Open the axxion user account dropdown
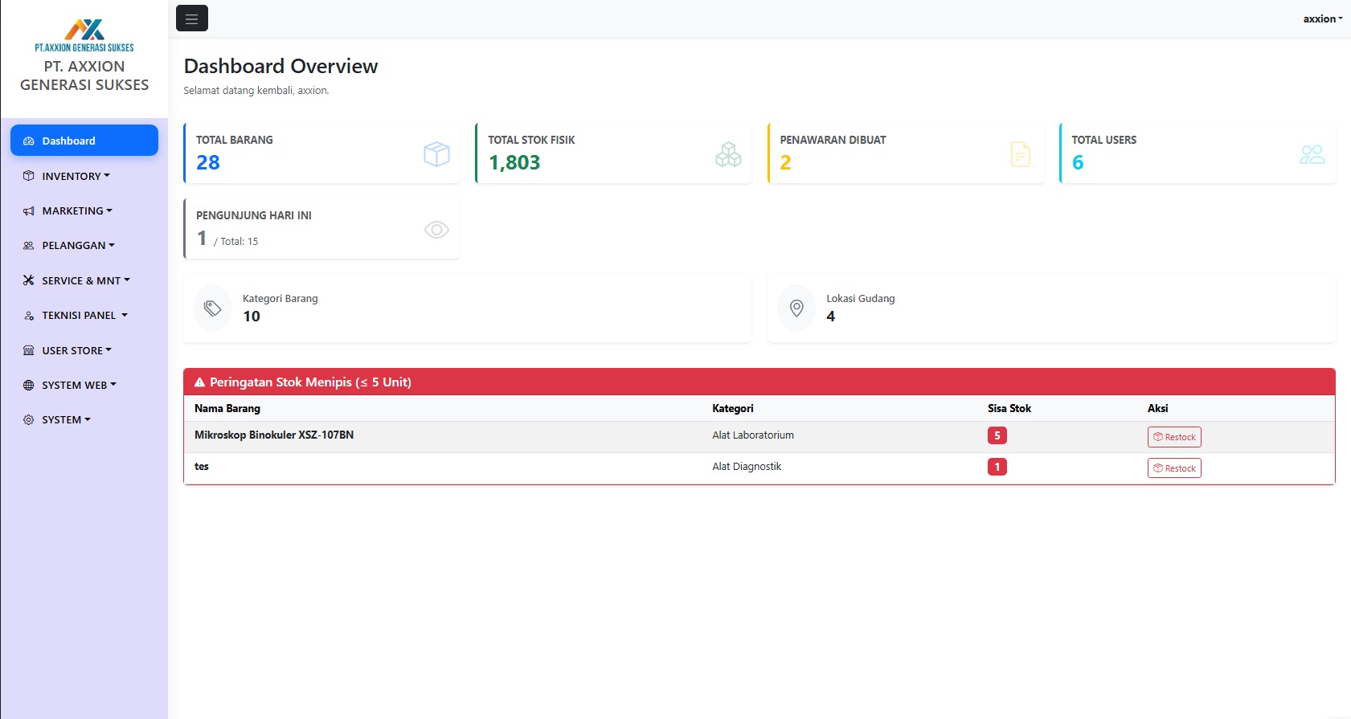Screen dimensions: 1351x719 (1323, 18)
